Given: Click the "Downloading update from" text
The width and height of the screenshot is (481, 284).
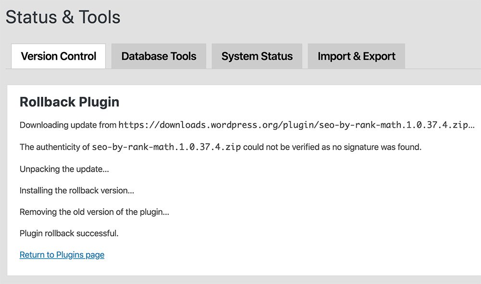Looking at the screenshot, I should [x=67, y=125].
